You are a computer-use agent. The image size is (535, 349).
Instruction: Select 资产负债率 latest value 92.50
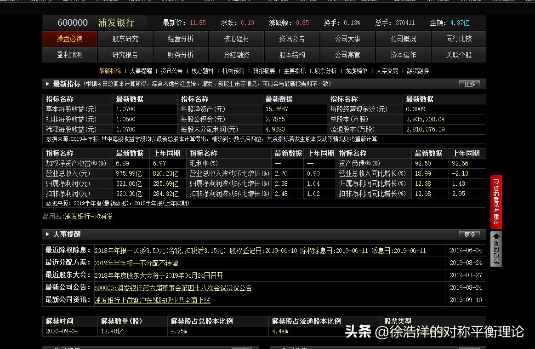(x=423, y=164)
